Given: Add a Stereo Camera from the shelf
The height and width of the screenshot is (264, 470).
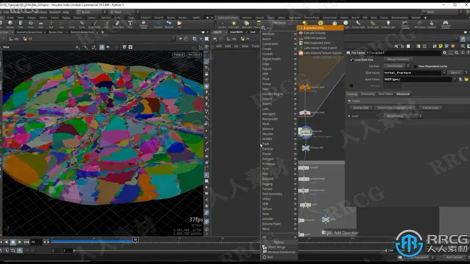Looking at the screenshot, I should tap(405, 25).
